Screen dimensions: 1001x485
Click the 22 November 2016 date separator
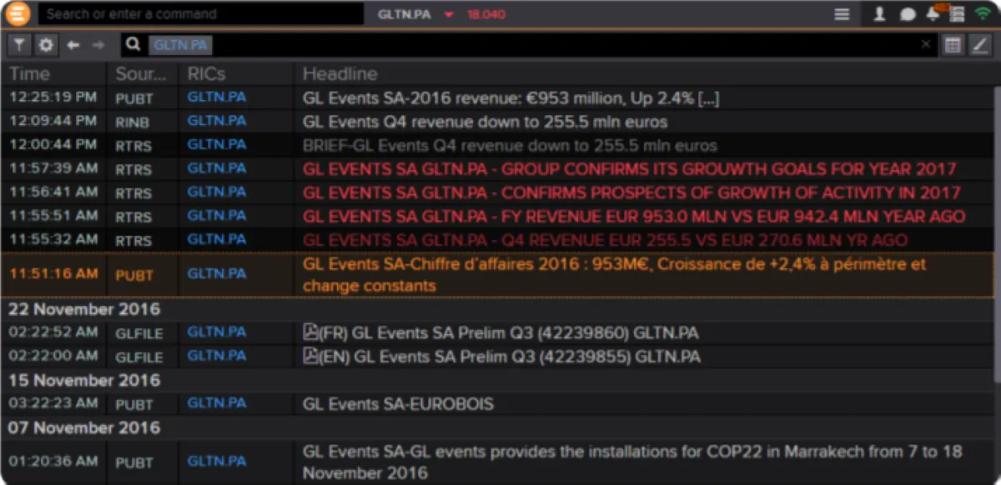[x=83, y=309]
